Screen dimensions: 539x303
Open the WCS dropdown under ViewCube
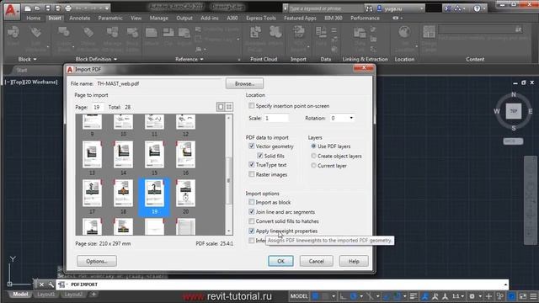click(513, 141)
